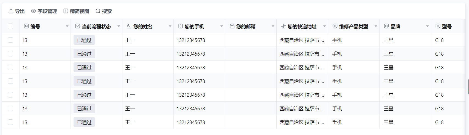Image resolution: width=469 pixels, height=135 pixels.
Task: Click the 您的快递地址 column address icon
Action: coord(283,26)
